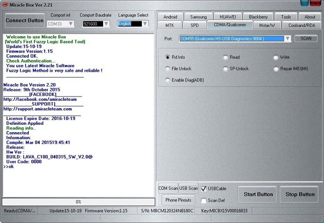This screenshot has height=223, width=324.
Task: Click the Stop Button
Action: click(x=300, y=194)
